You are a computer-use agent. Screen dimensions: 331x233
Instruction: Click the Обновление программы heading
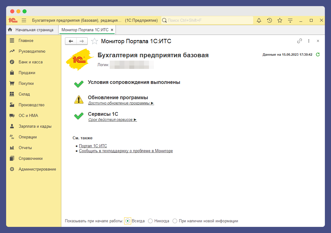[x=118, y=97]
